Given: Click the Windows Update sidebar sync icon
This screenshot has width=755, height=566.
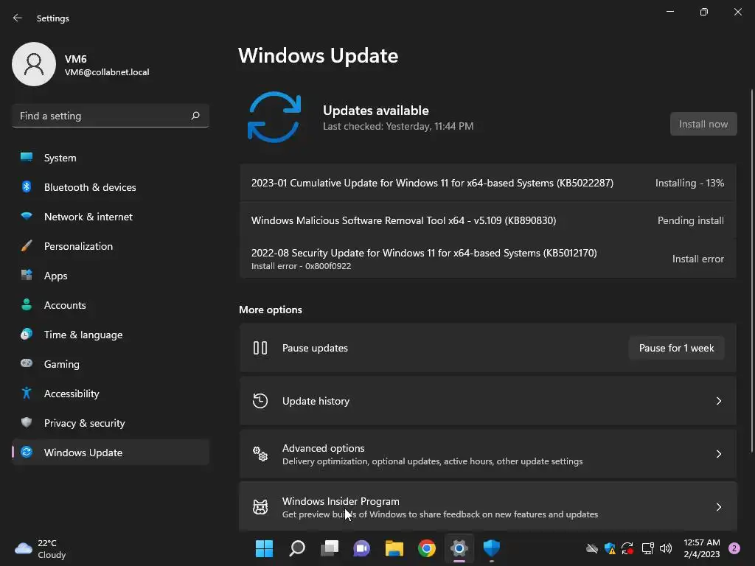Looking at the screenshot, I should (27, 452).
